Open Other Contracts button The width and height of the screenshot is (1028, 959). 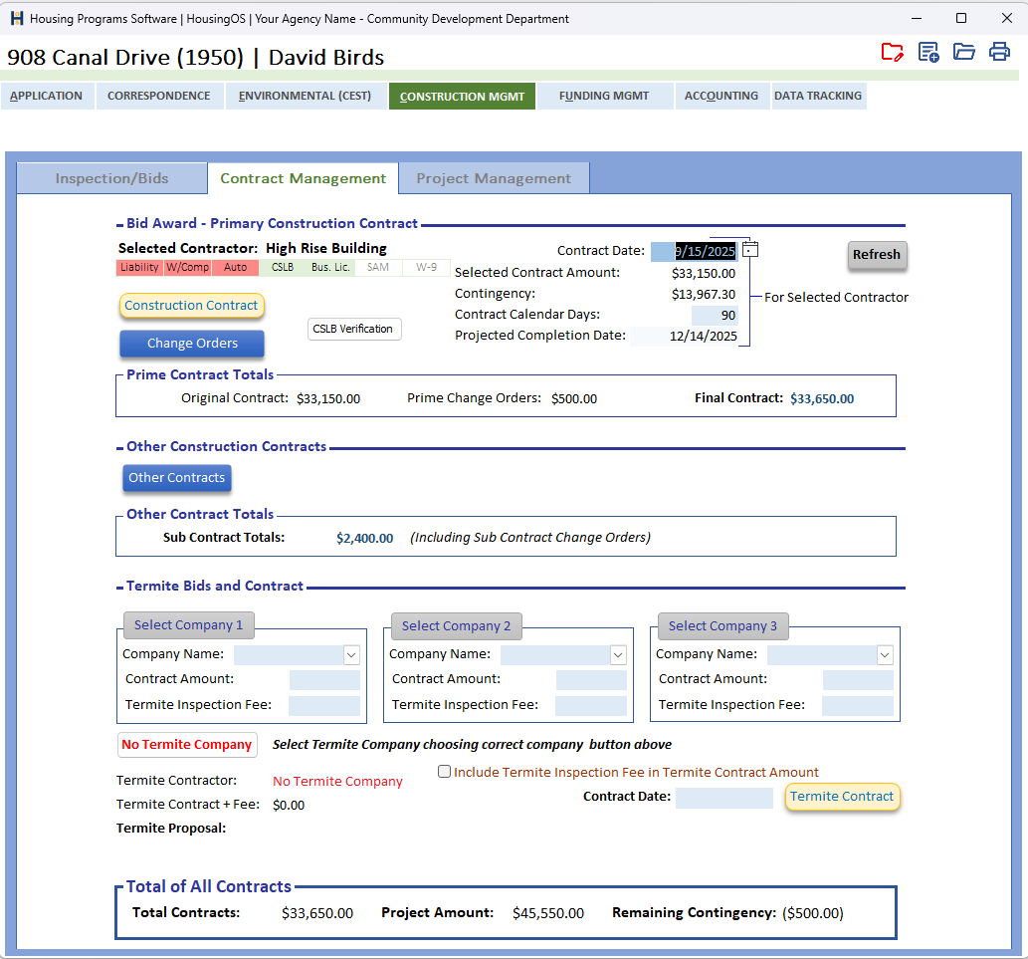pos(177,478)
